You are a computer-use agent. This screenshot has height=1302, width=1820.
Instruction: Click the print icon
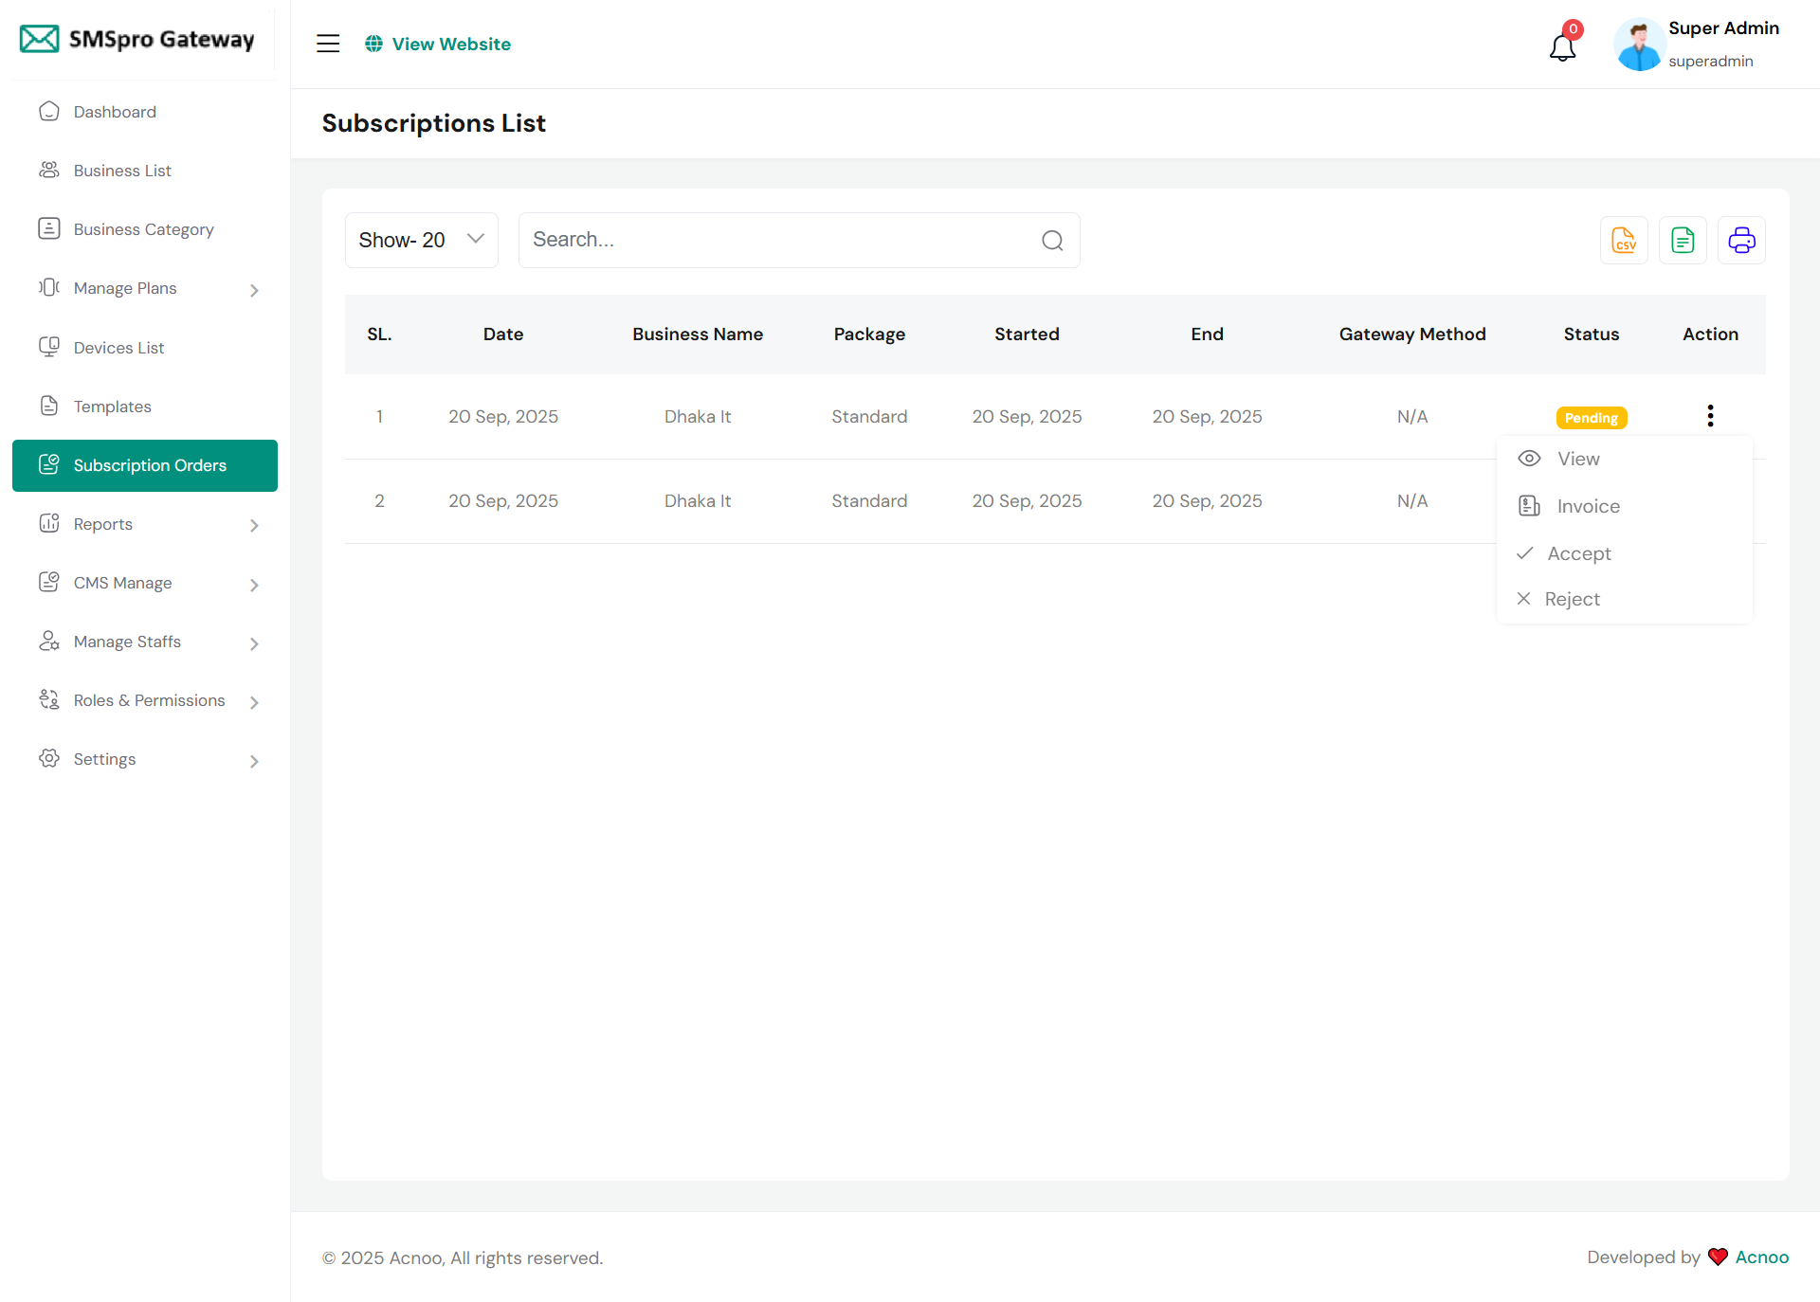tap(1741, 241)
